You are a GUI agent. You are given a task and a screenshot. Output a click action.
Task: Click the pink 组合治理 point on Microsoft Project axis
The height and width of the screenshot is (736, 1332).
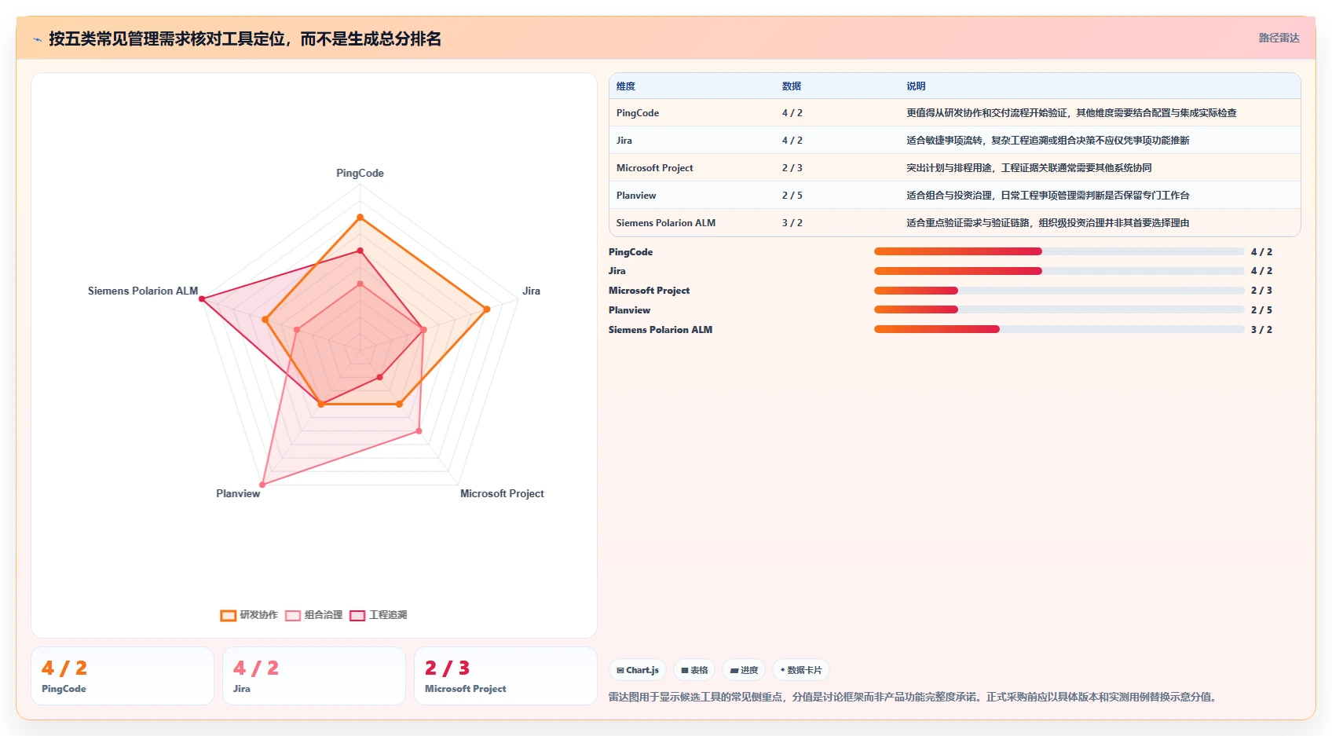pos(419,430)
